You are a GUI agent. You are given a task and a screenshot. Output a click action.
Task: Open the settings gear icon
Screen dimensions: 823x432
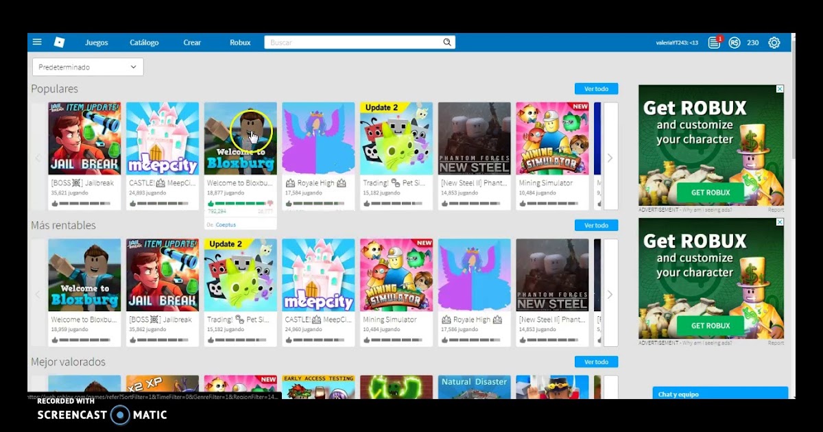774,43
